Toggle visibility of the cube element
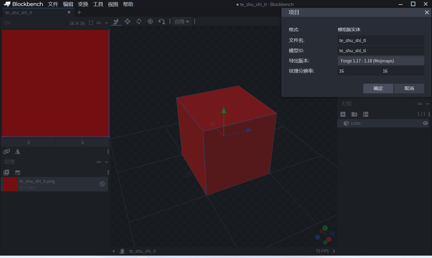The image size is (432, 258). pos(425,123)
